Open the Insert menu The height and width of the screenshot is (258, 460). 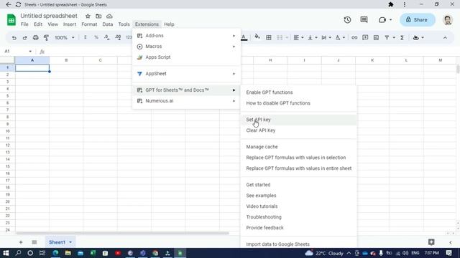coord(70,24)
